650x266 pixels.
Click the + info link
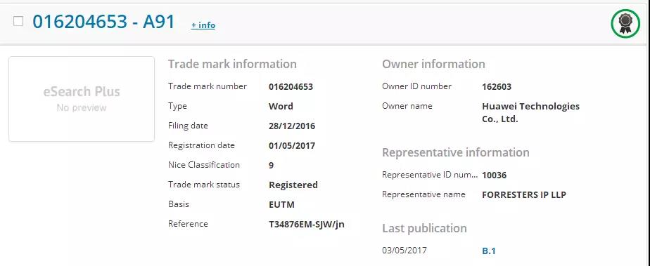click(203, 25)
